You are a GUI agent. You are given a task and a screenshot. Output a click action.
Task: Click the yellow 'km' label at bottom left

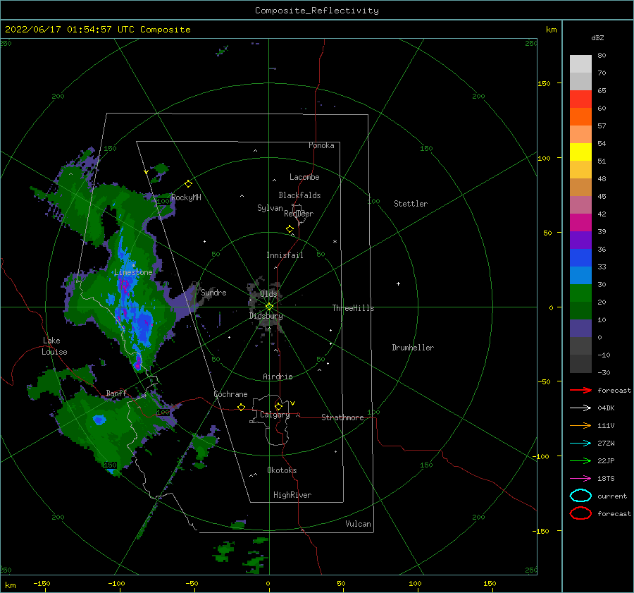(x=10, y=585)
